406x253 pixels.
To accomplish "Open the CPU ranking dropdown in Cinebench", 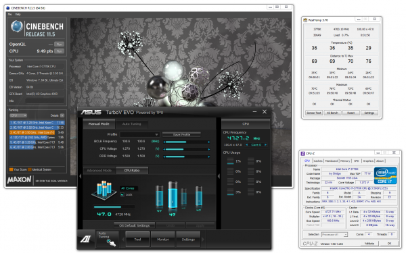I will click(18, 115).
